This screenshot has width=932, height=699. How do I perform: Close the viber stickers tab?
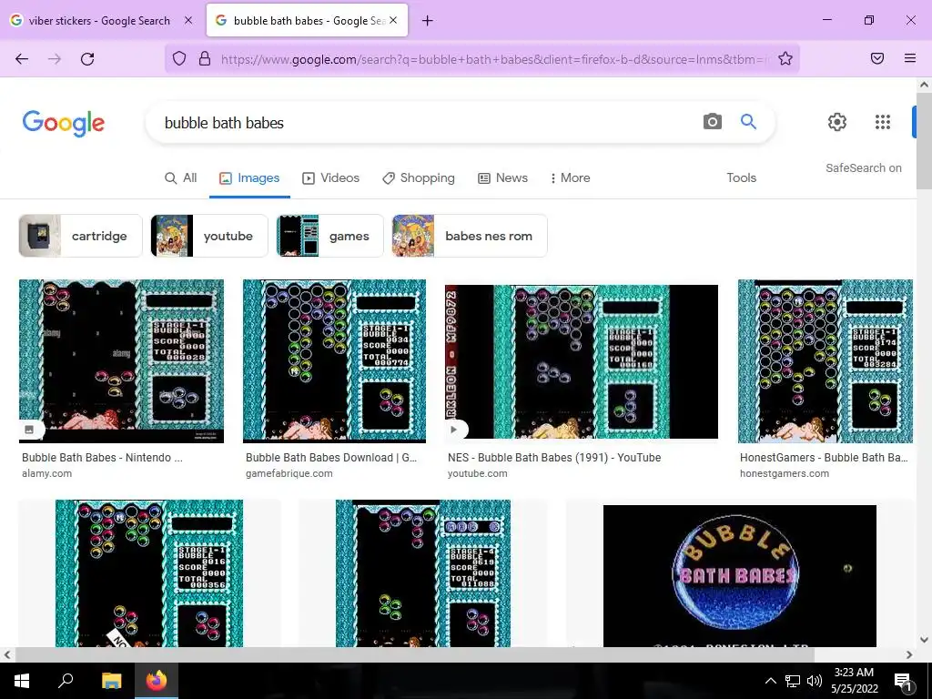[x=188, y=20]
